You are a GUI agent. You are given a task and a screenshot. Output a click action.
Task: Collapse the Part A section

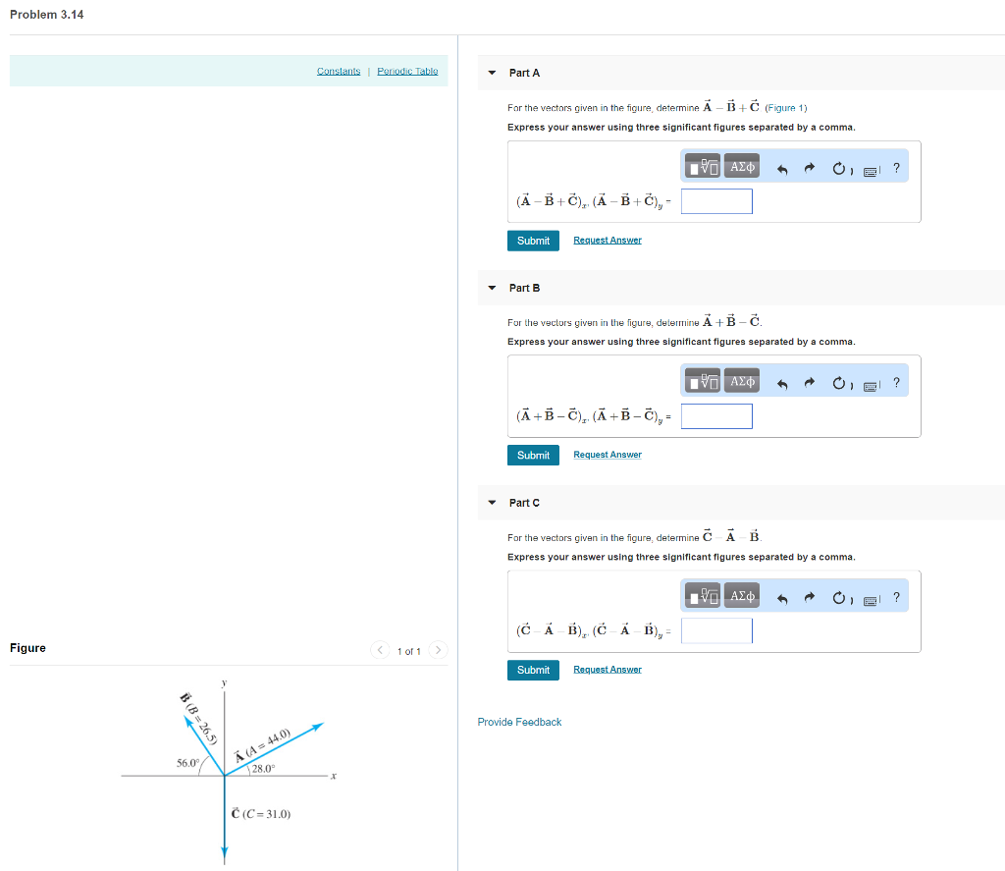tap(491, 73)
